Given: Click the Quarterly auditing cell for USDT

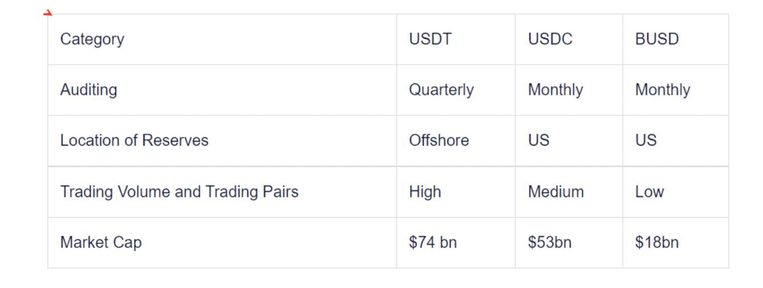Looking at the screenshot, I should pos(441,90).
